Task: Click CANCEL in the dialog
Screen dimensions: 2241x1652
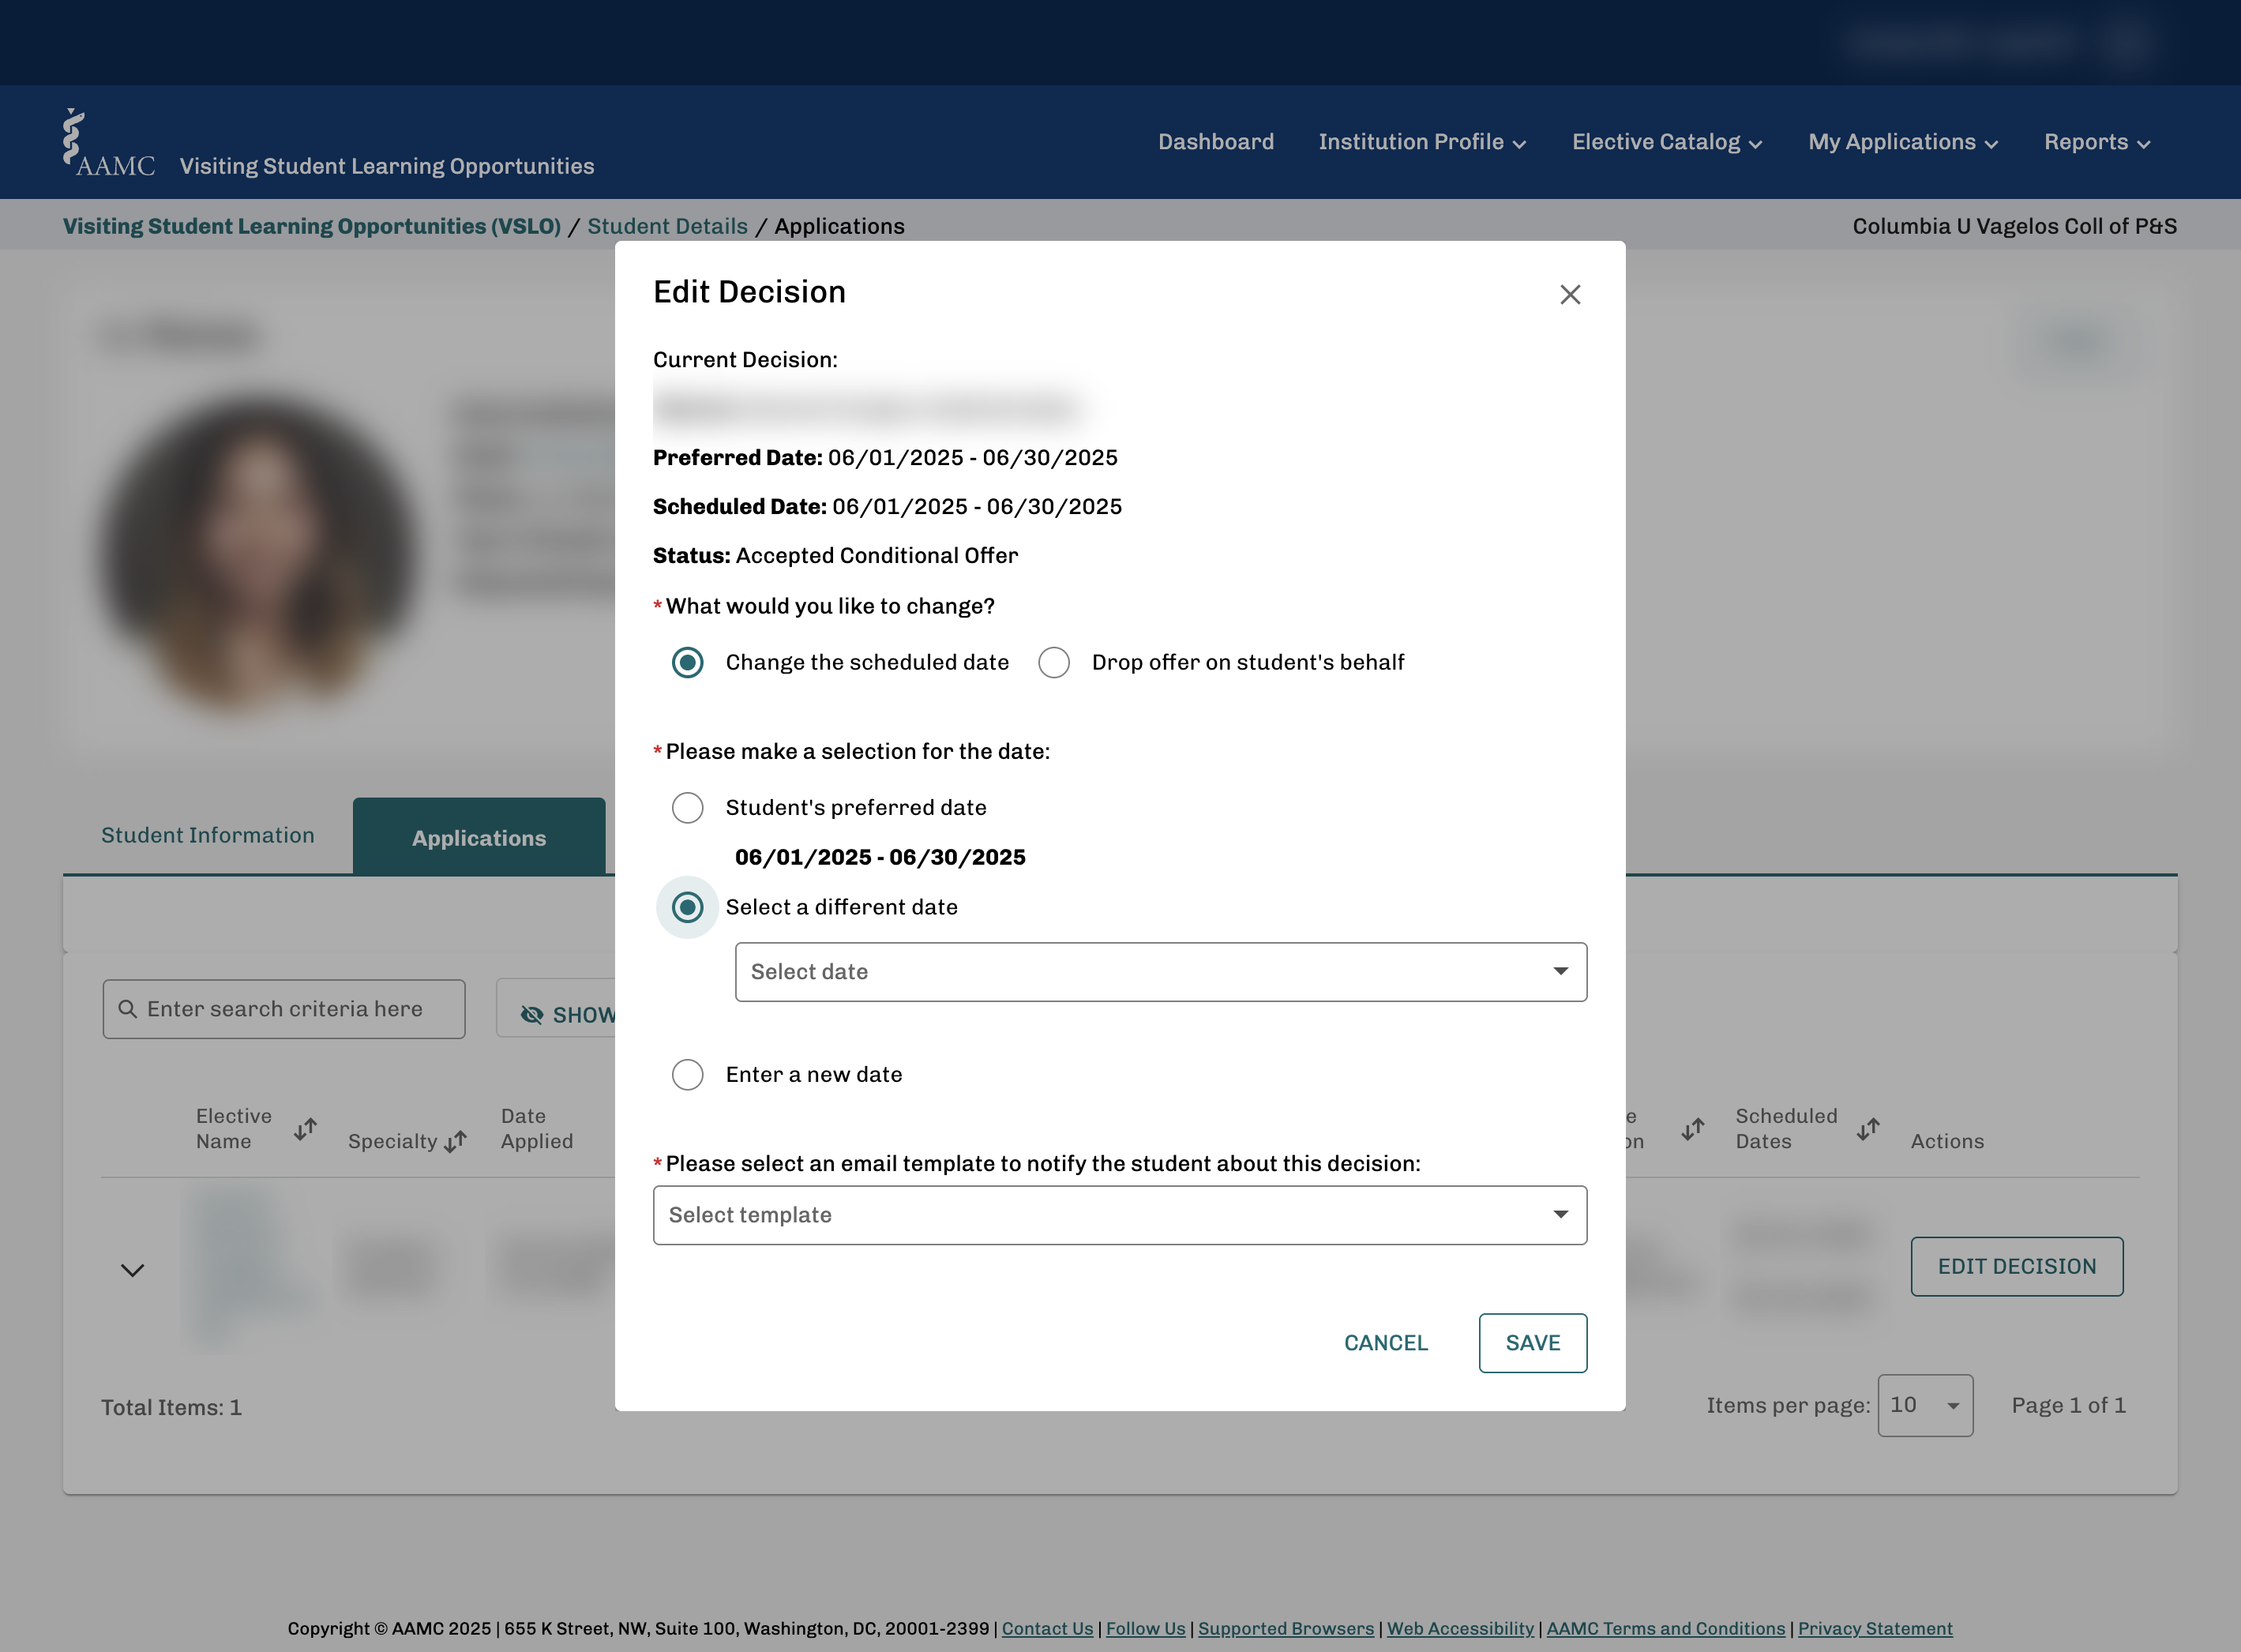Action: coord(1385,1342)
